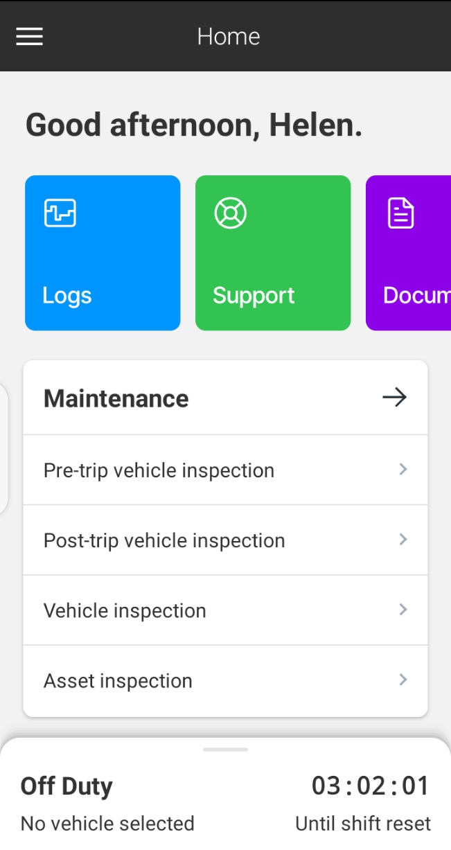Screen dimensions: 451x850
Task: Tap the 03:02:01 shift reset timer
Action: pos(372,786)
